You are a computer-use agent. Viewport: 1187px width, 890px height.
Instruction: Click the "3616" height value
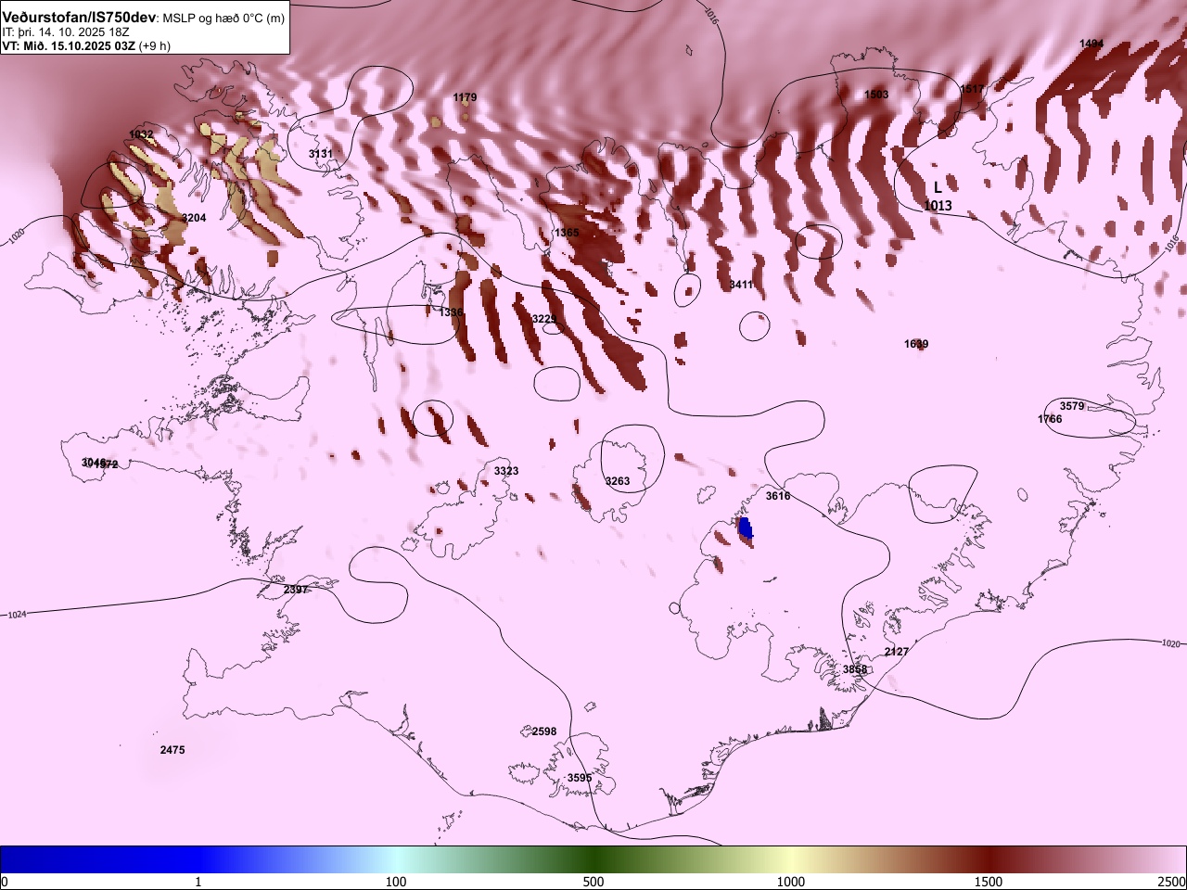778,496
